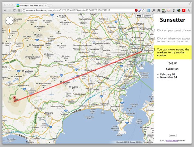Zoom in with the map plus button

pyautogui.click(x=9, y=37)
